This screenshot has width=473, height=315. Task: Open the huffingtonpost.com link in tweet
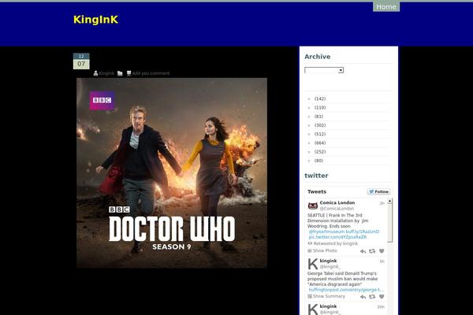346,290
